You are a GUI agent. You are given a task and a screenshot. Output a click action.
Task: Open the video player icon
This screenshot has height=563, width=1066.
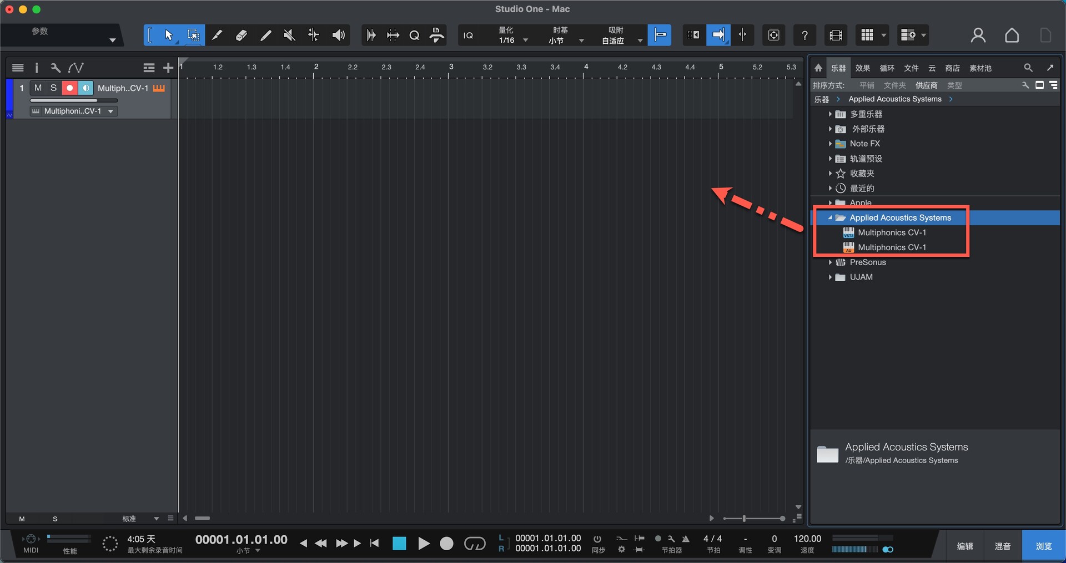[x=836, y=35]
